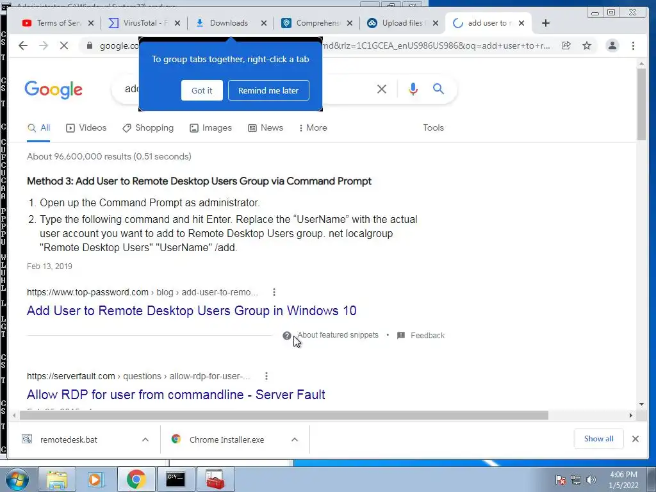Image resolution: width=656 pixels, height=492 pixels.
Task: Expand the More search filters
Action: pyautogui.click(x=313, y=127)
